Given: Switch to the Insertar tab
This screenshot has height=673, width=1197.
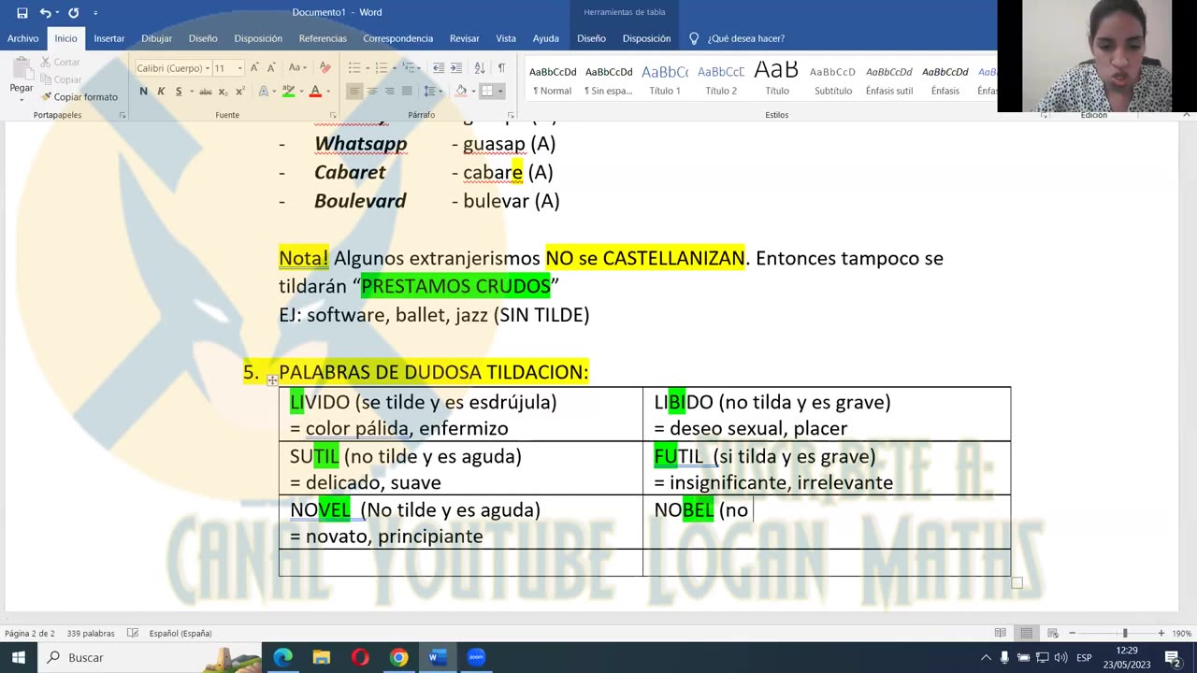Looking at the screenshot, I should click(x=108, y=38).
